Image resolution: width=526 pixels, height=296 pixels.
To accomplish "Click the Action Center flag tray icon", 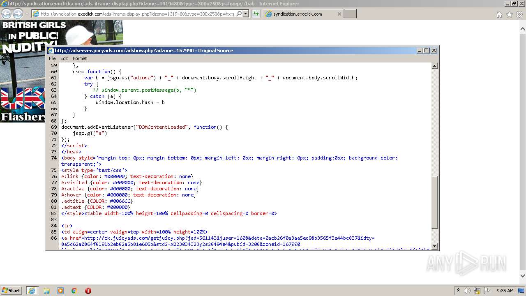I will click(x=487, y=291).
